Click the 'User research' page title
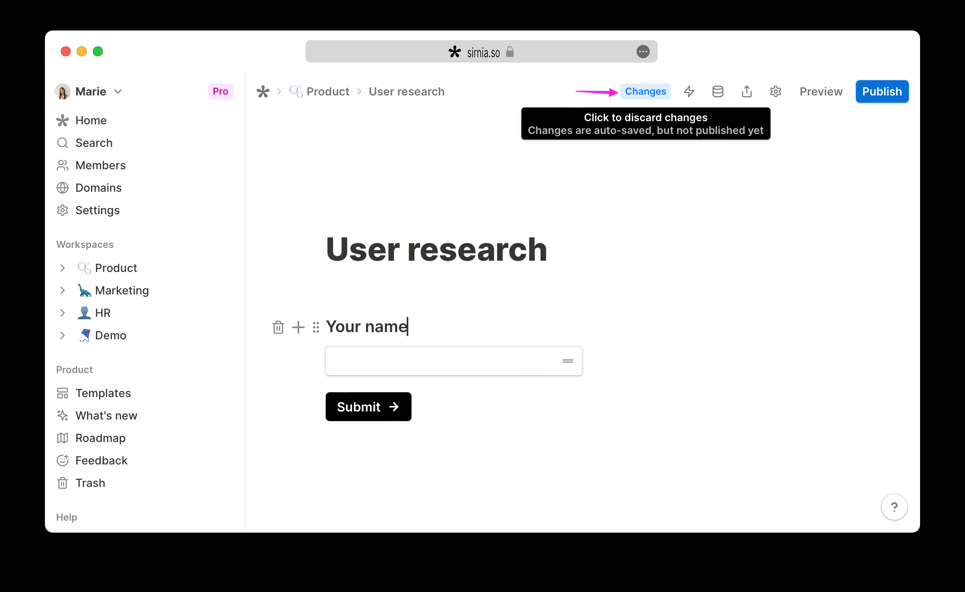This screenshot has height=592, width=965. click(436, 249)
